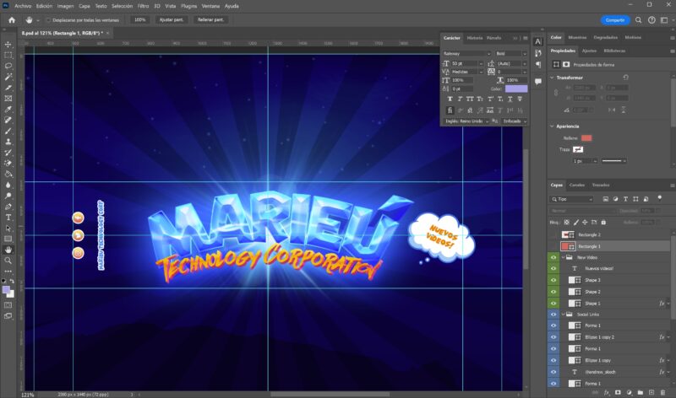The image size is (676, 398).
Task: Click the Trazo stroke swatch
Action: click(x=578, y=149)
